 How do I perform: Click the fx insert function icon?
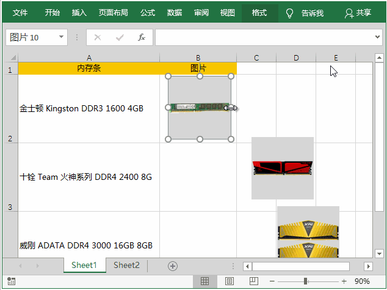(142, 37)
